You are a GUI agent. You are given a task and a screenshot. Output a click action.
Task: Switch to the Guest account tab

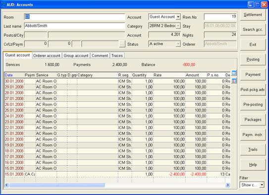[17, 55]
